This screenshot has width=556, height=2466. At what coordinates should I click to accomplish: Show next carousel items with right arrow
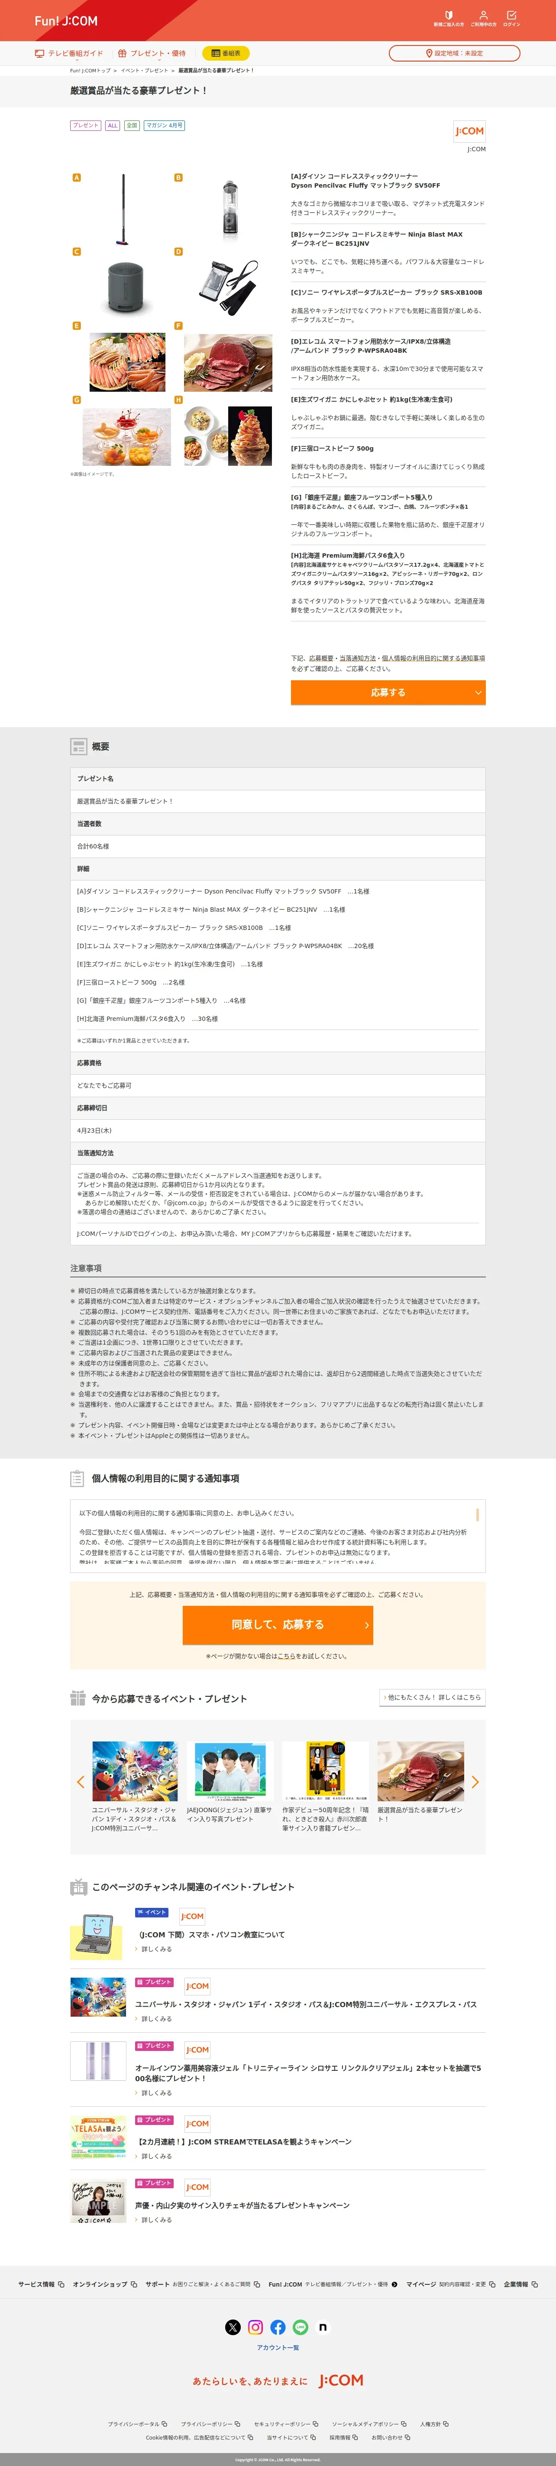tap(475, 1781)
